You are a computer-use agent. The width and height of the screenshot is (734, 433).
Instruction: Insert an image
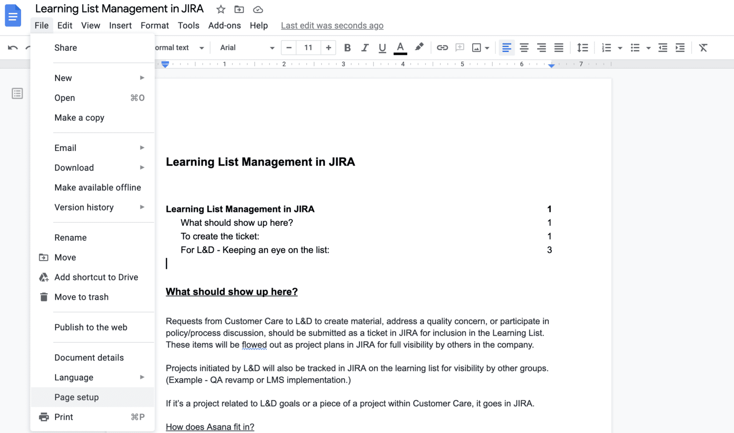[477, 47]
